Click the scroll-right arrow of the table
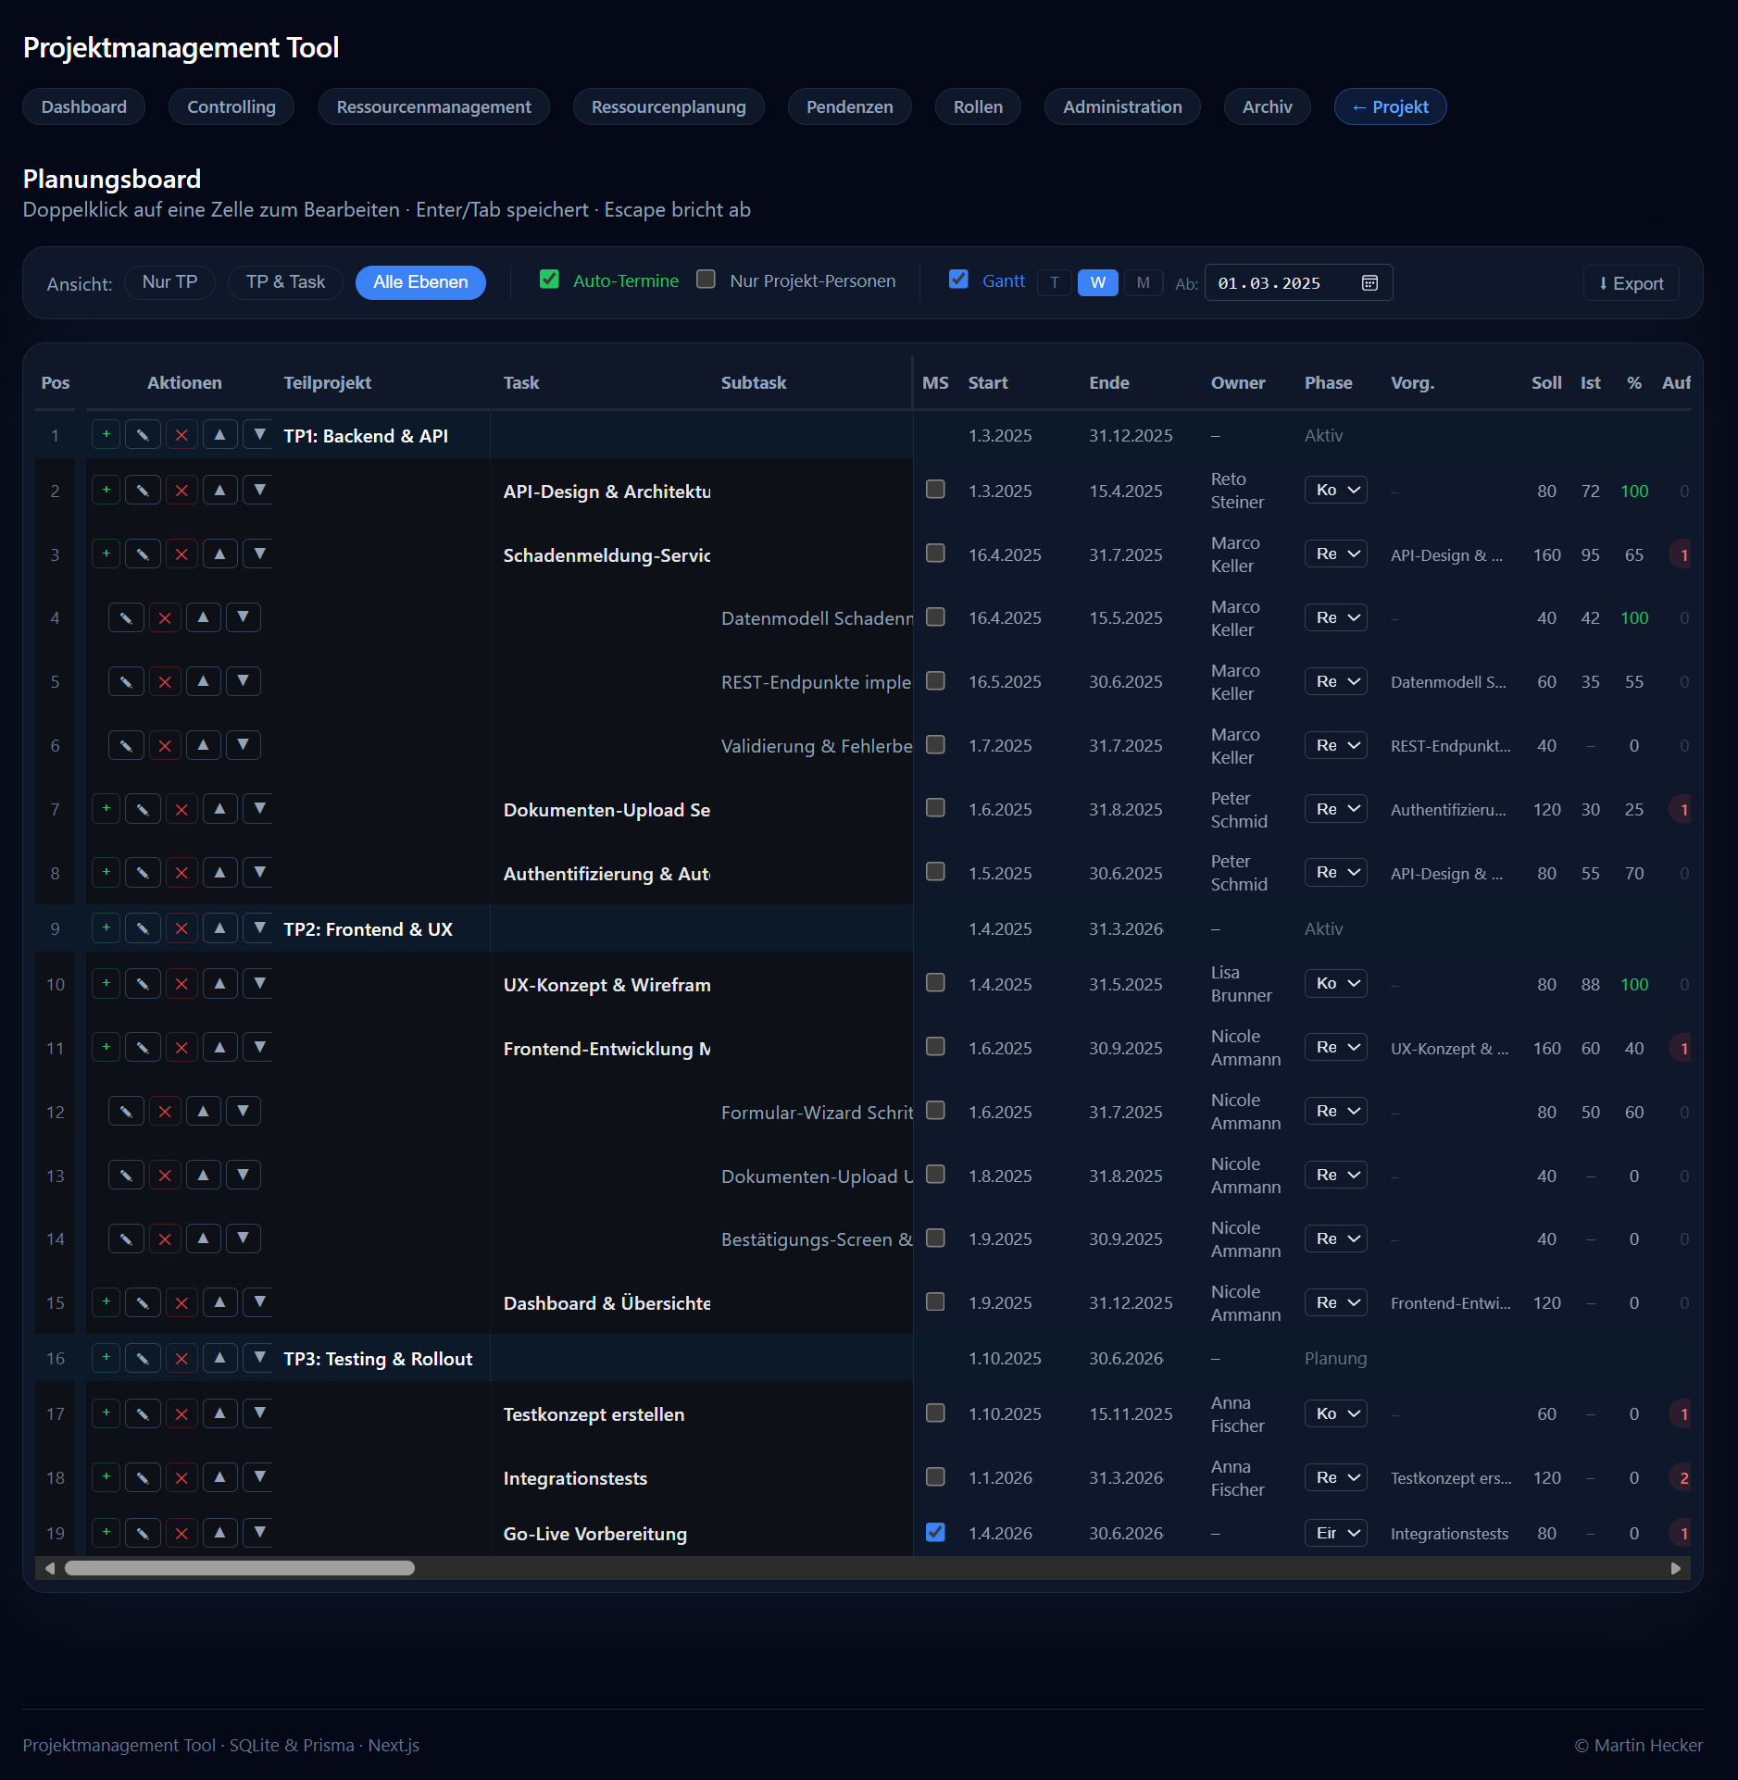Viewport: 1738px width, 1780px height. 1675,1568
